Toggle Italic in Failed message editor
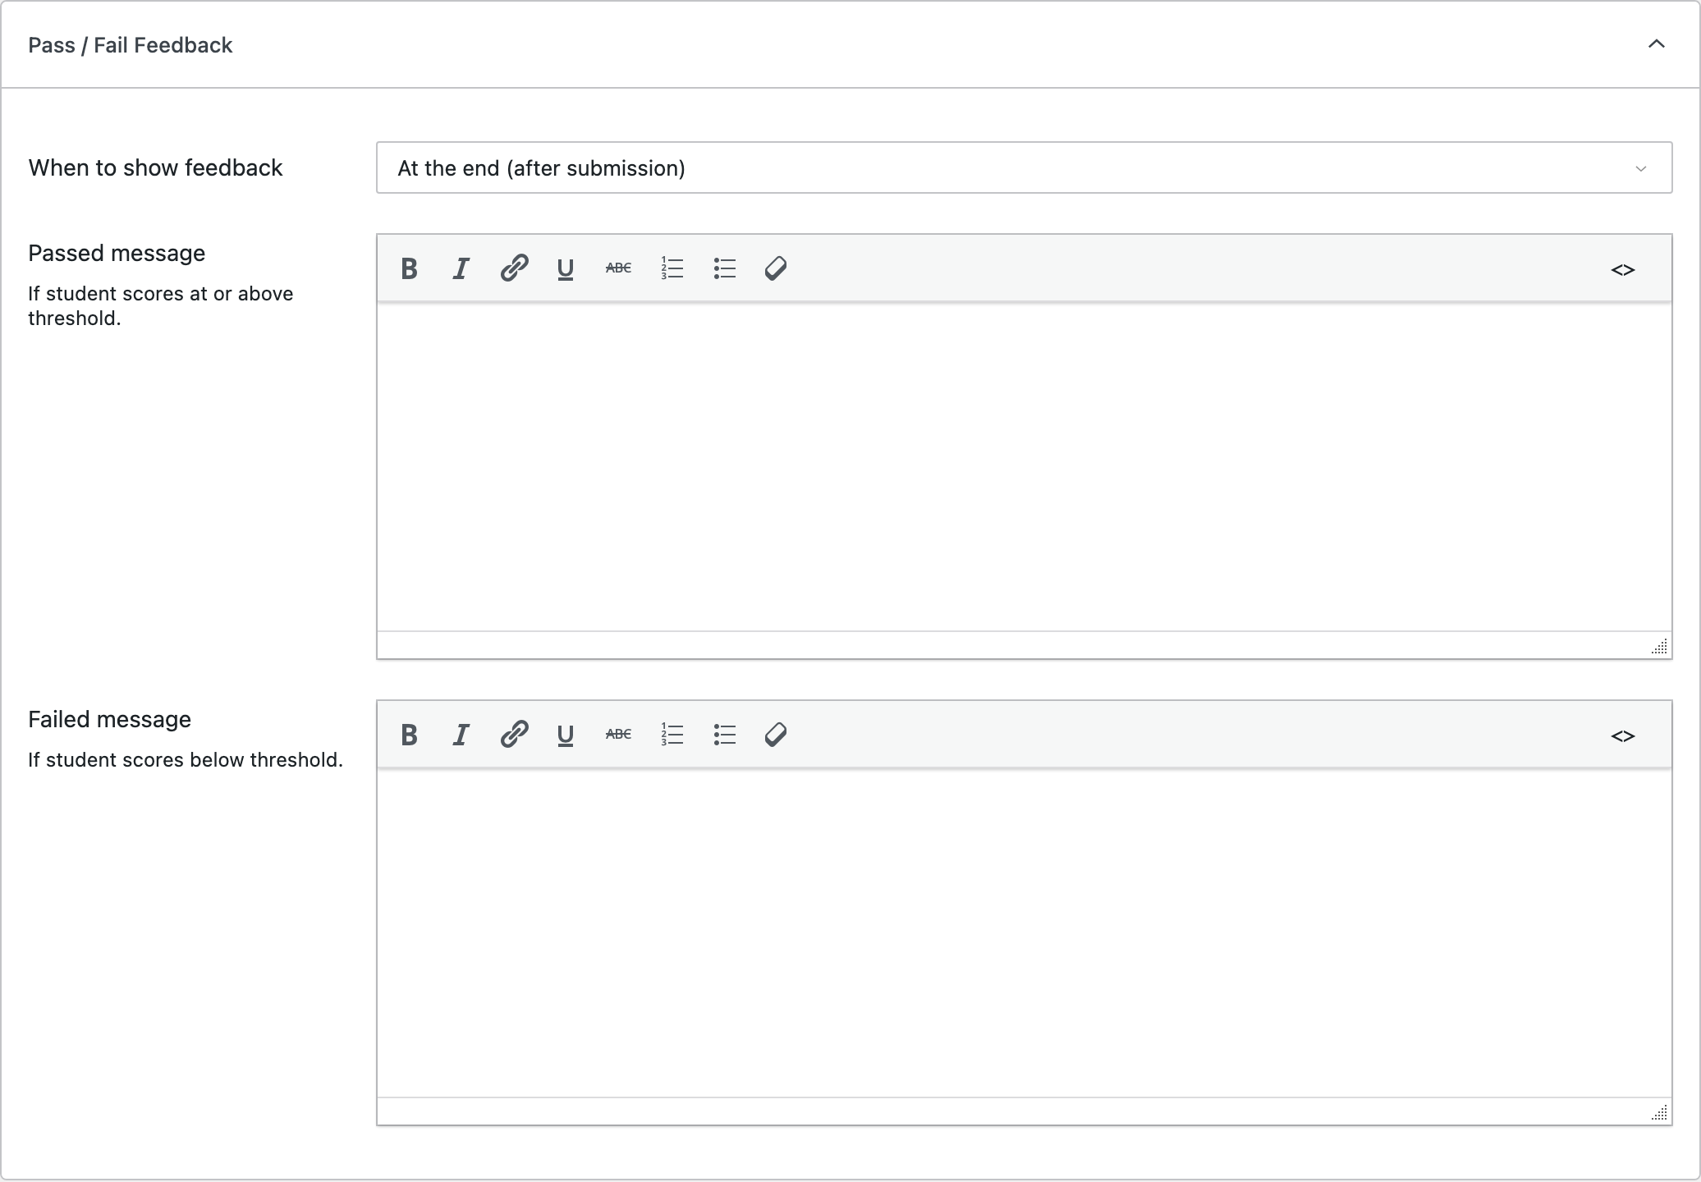This screenshot has width=1701, height=1182. pos(461,735)
